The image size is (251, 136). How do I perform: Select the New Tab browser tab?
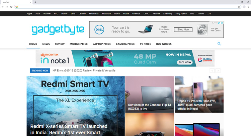point(16,2)
